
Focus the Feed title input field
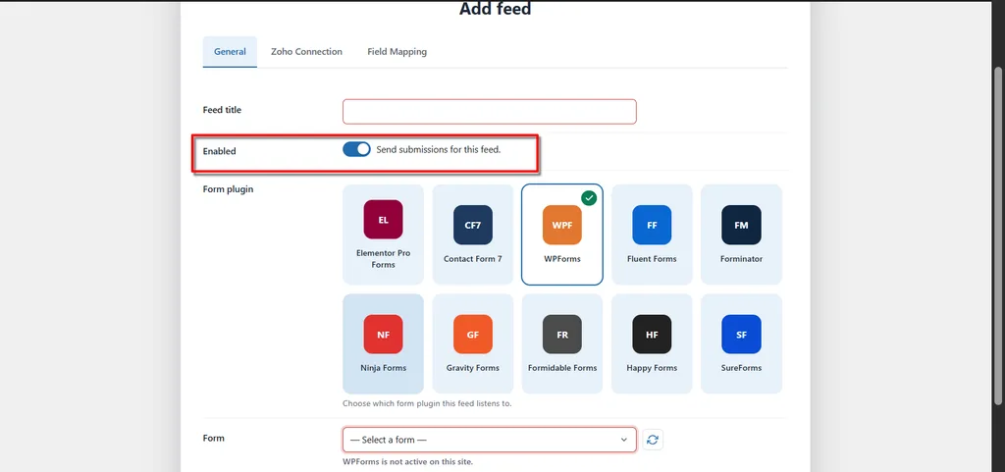(490, 112)
